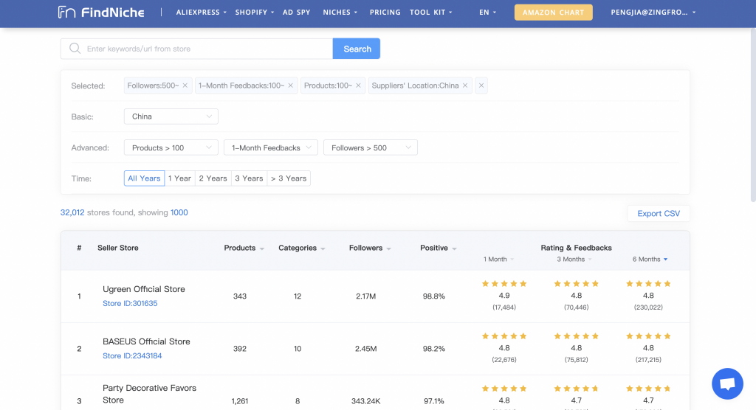The height and width of the screenshot is (410, 756).
Task: Click the FindNiche logo
Action: (100, 12)
